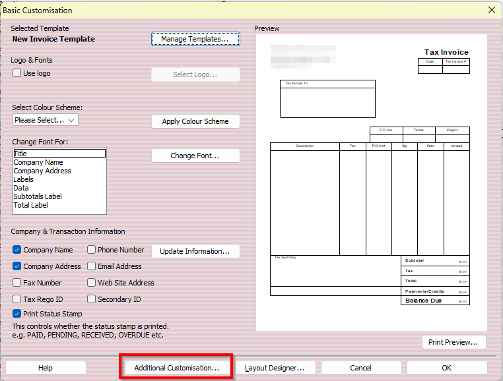This screenshot has height=381, width=503.
Task: Open the Manage Templates dialog
Action: point(195,39)
